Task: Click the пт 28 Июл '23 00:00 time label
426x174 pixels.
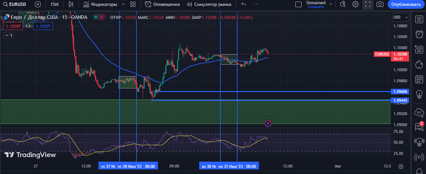Action: [136, 166]
